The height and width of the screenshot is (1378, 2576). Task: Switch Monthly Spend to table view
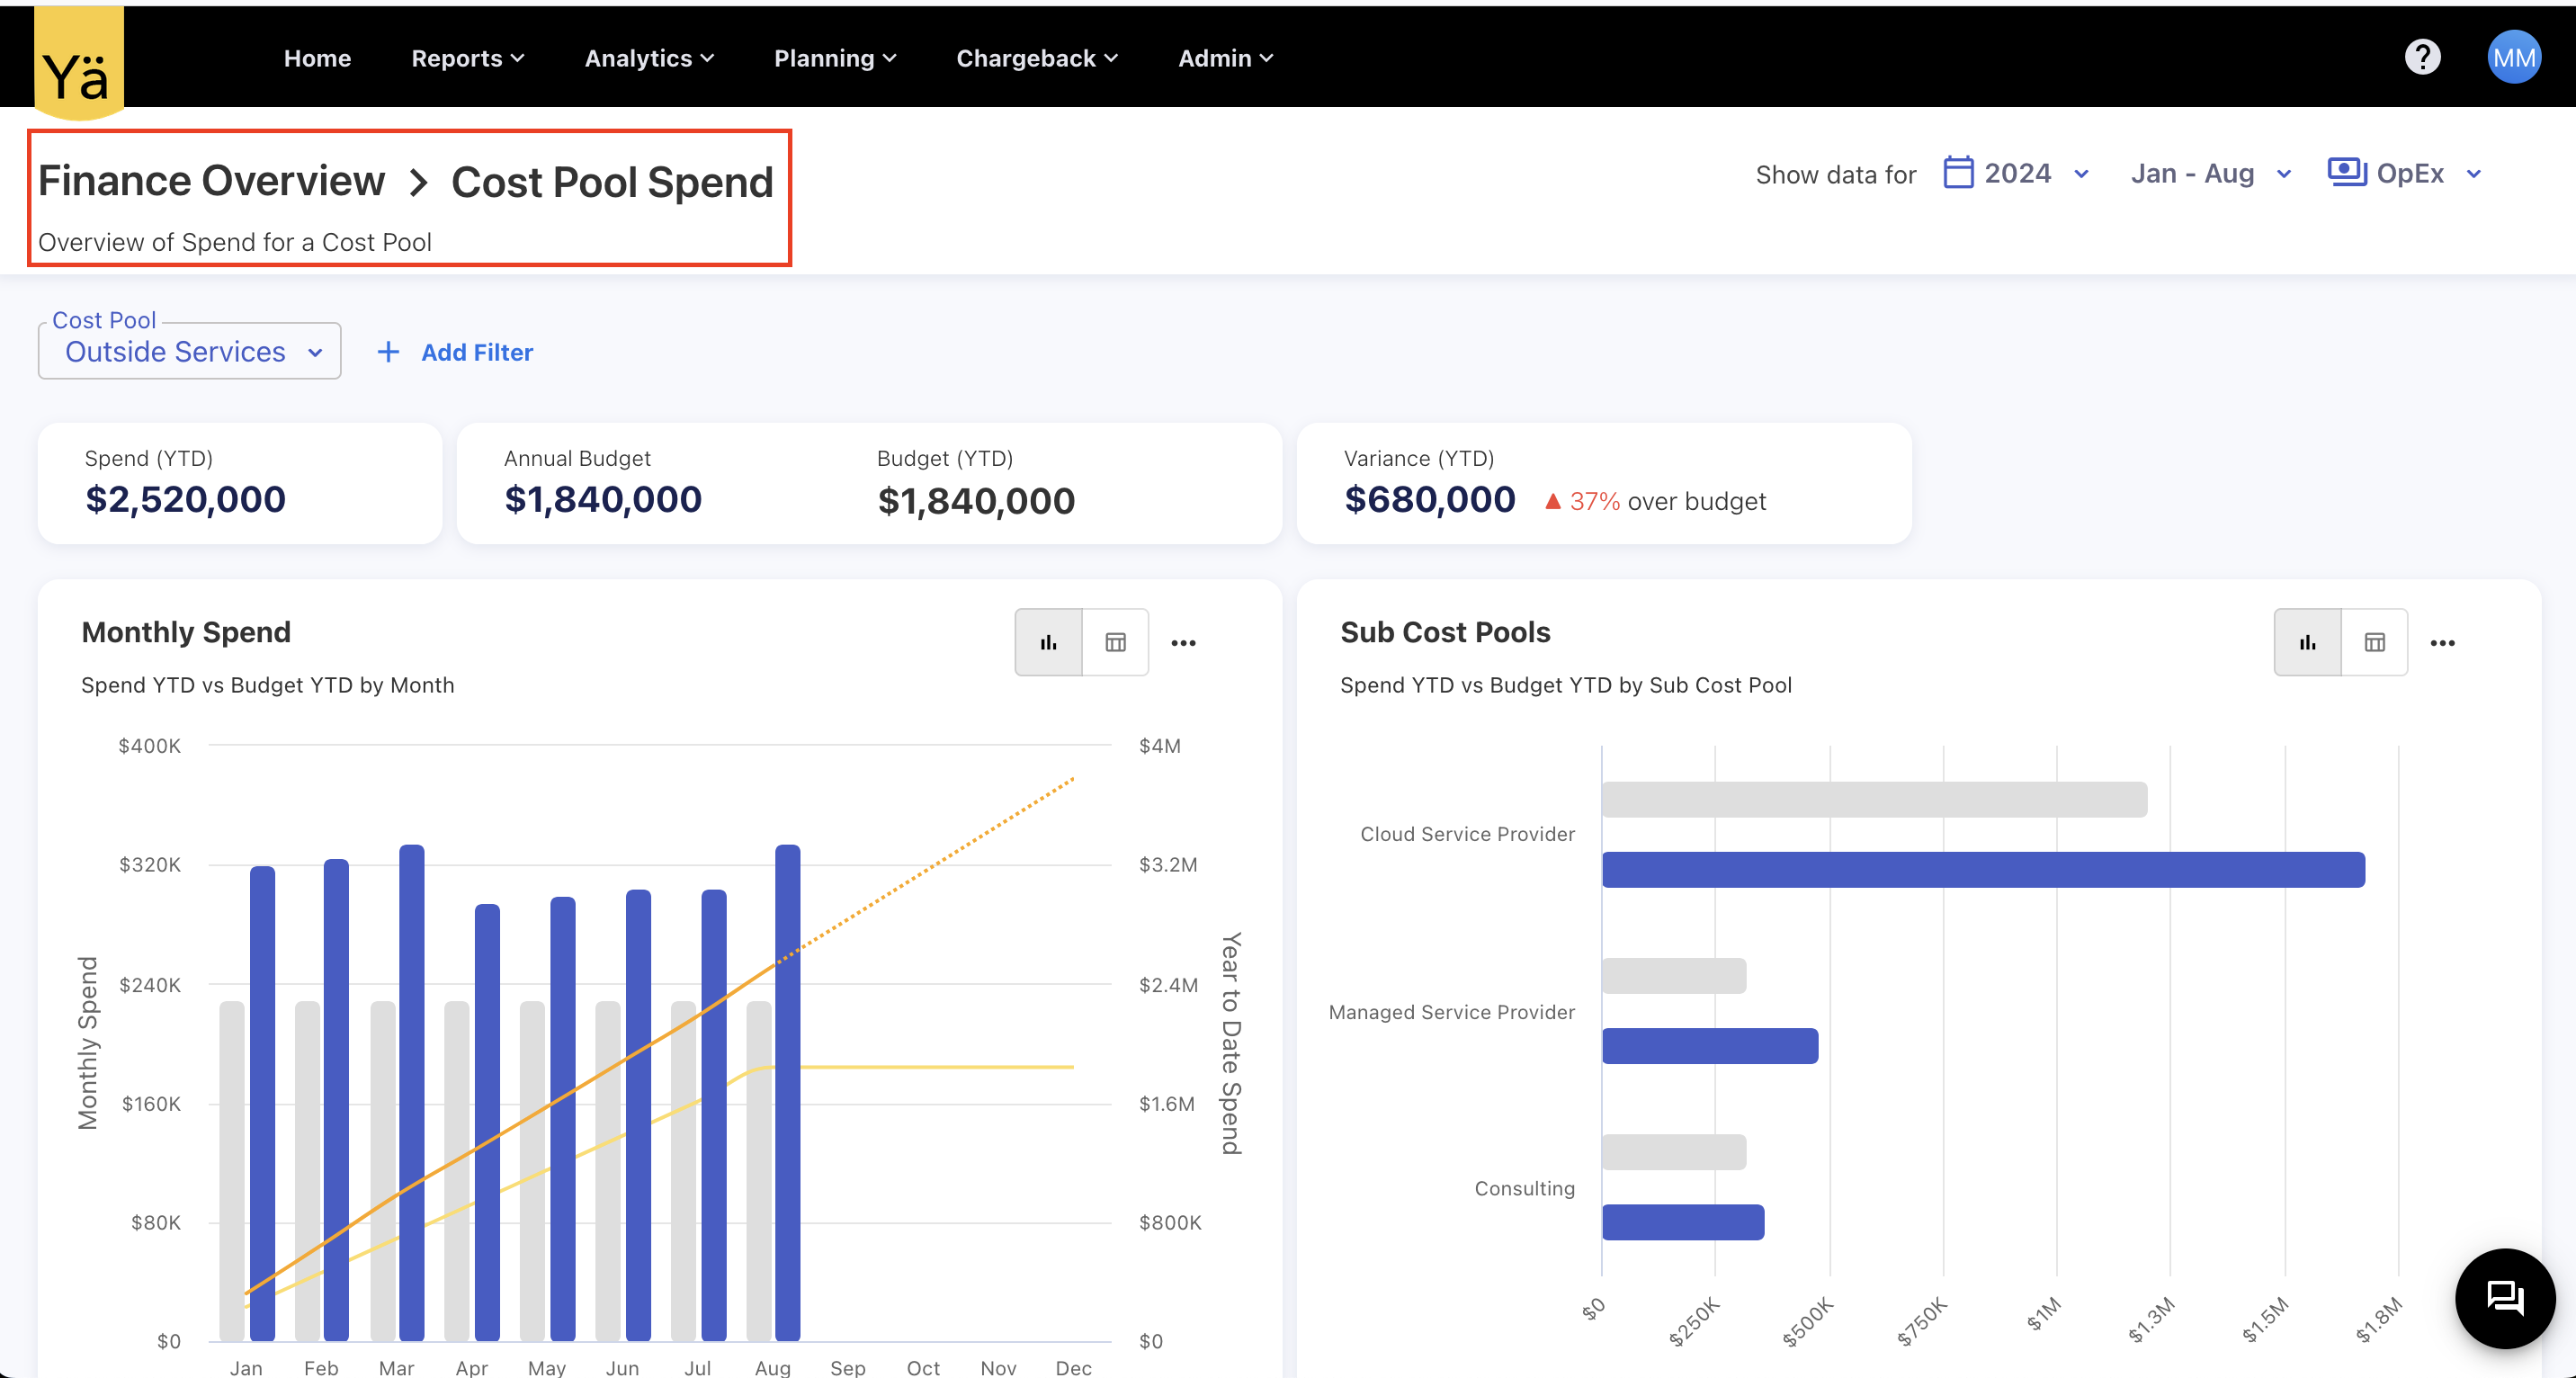[x=1115, y=643]
